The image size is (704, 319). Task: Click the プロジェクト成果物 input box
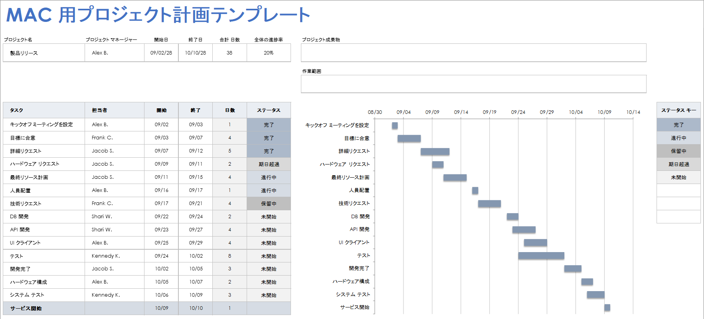[473, 53]
